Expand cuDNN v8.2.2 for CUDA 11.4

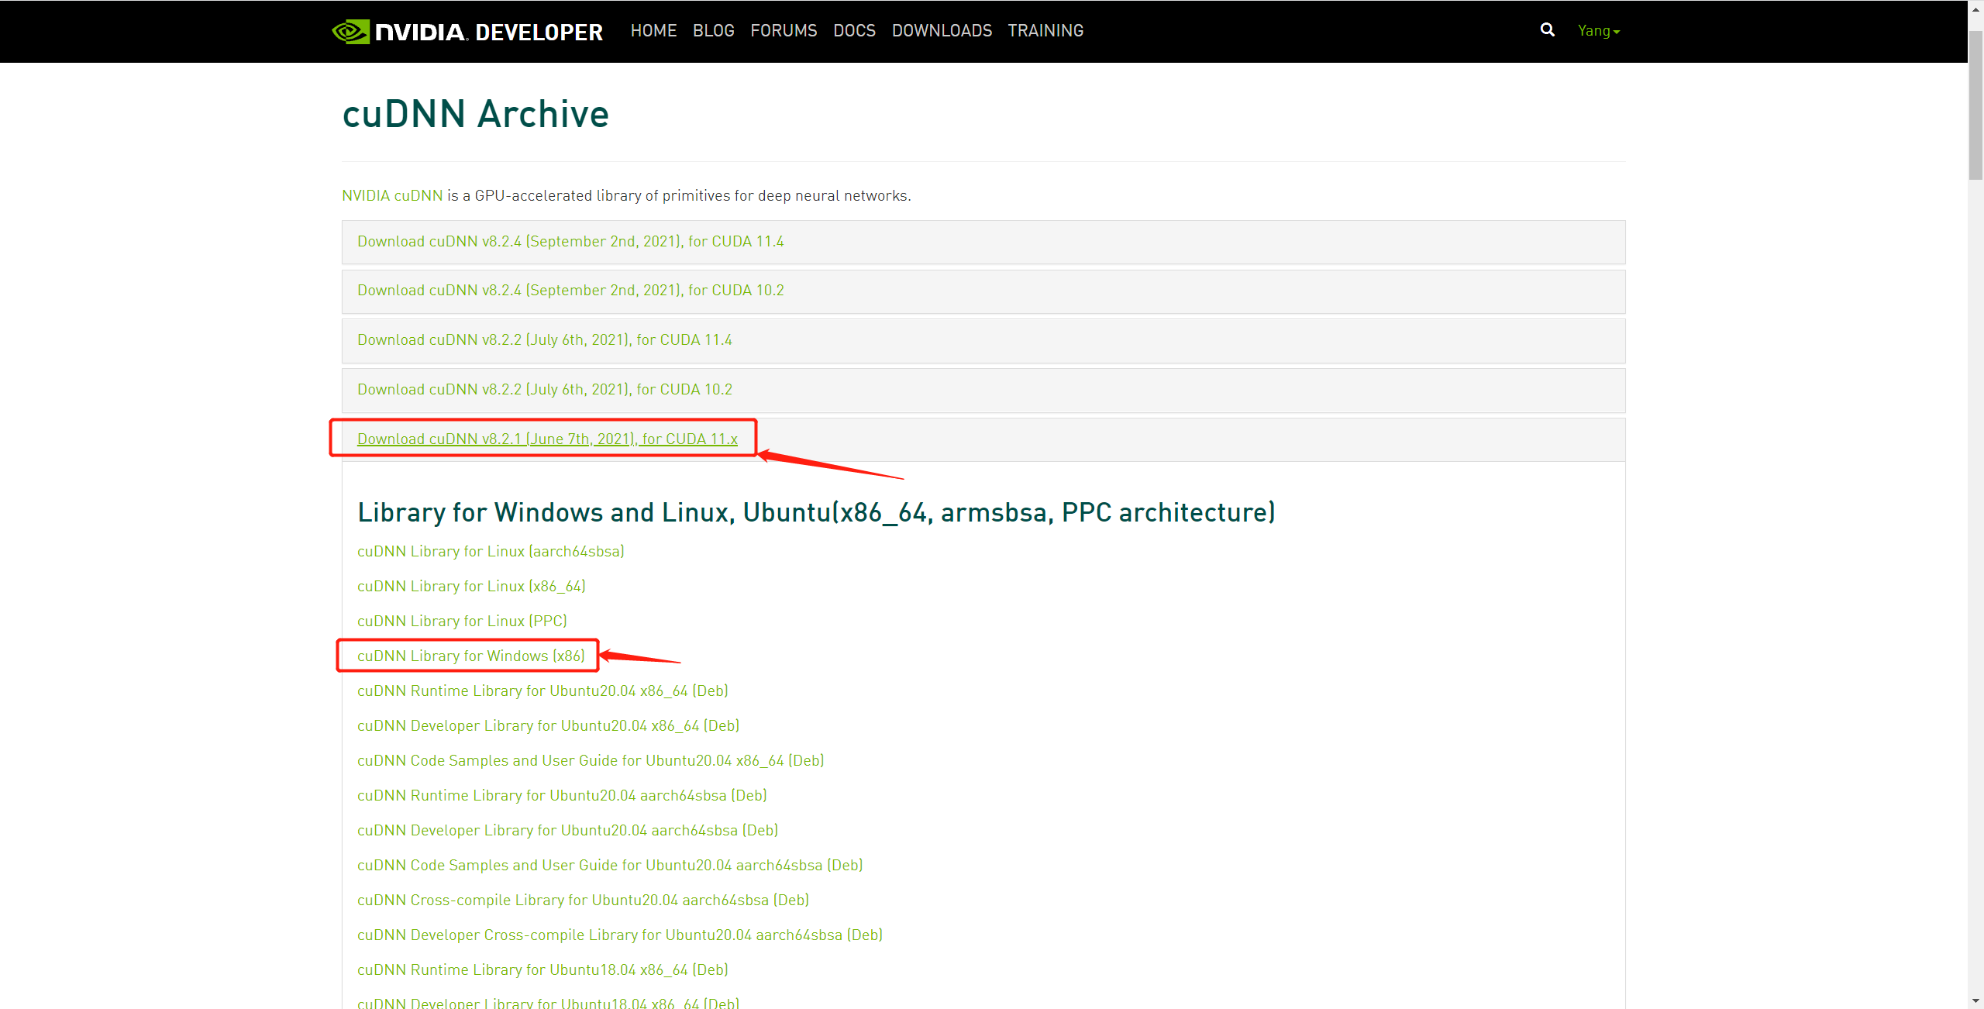click(x=544, y=340)
